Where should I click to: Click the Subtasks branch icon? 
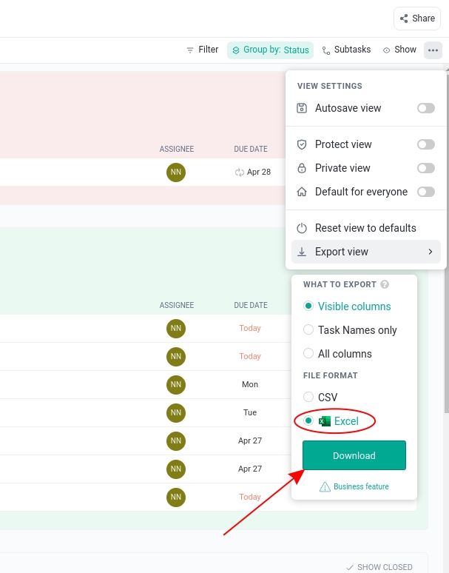pos(326,50)
